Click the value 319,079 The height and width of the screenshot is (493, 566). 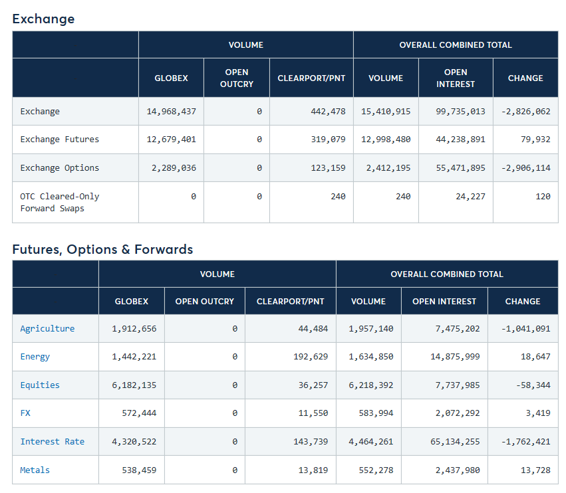(x=328, y=140)
